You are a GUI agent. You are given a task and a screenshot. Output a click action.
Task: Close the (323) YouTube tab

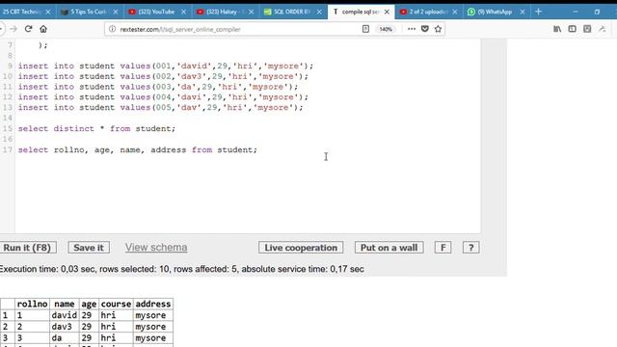point(183,12)
